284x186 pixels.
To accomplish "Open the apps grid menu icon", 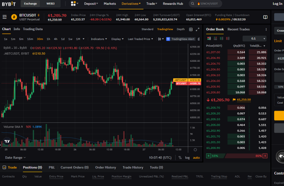I will pyautogui.click(x=73, y=3).
